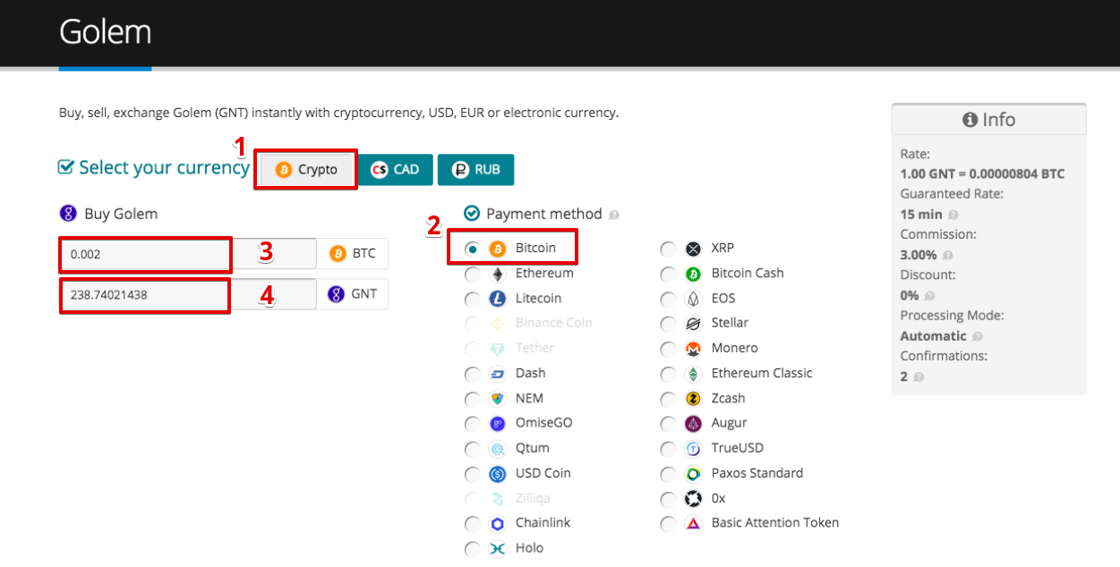Image resolution: width=1120 pixels, height=567 pixels.
Task: Click the Ethereum Classic icon
Action: (x=693, y=374)
